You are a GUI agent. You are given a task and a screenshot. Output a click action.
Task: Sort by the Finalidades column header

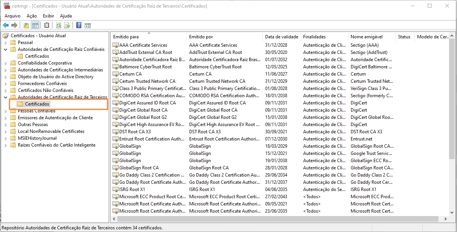coord(324,37)
